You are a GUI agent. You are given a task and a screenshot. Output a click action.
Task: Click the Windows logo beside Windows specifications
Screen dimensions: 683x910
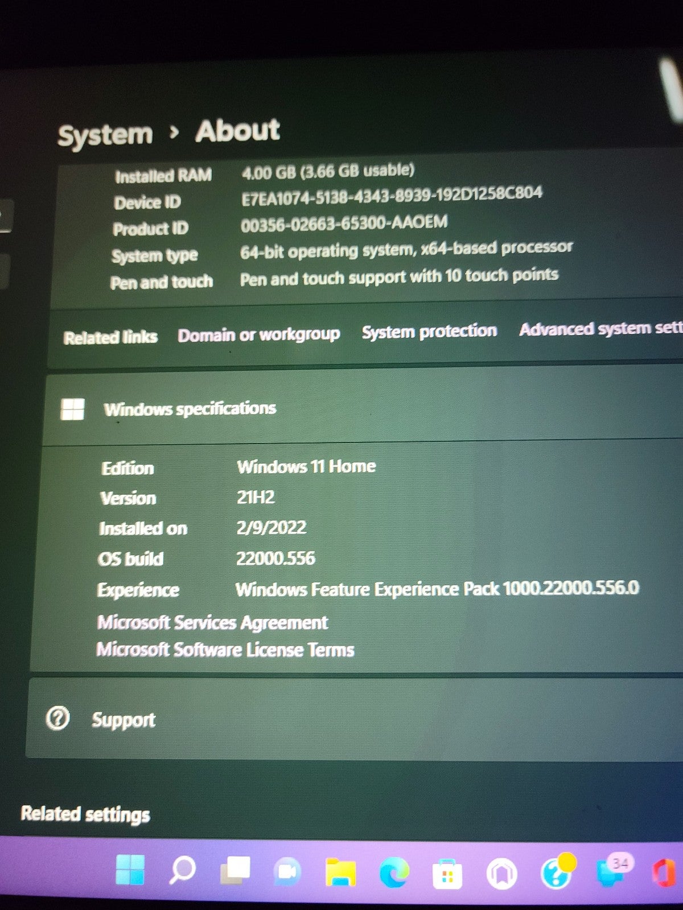click(x=73, y=409)
